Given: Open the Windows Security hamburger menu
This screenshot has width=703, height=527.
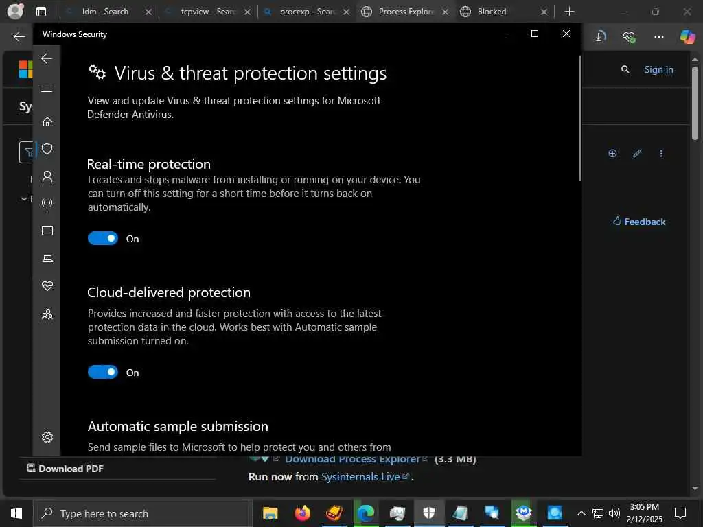Looking at the screenshot, I should 47,89.
